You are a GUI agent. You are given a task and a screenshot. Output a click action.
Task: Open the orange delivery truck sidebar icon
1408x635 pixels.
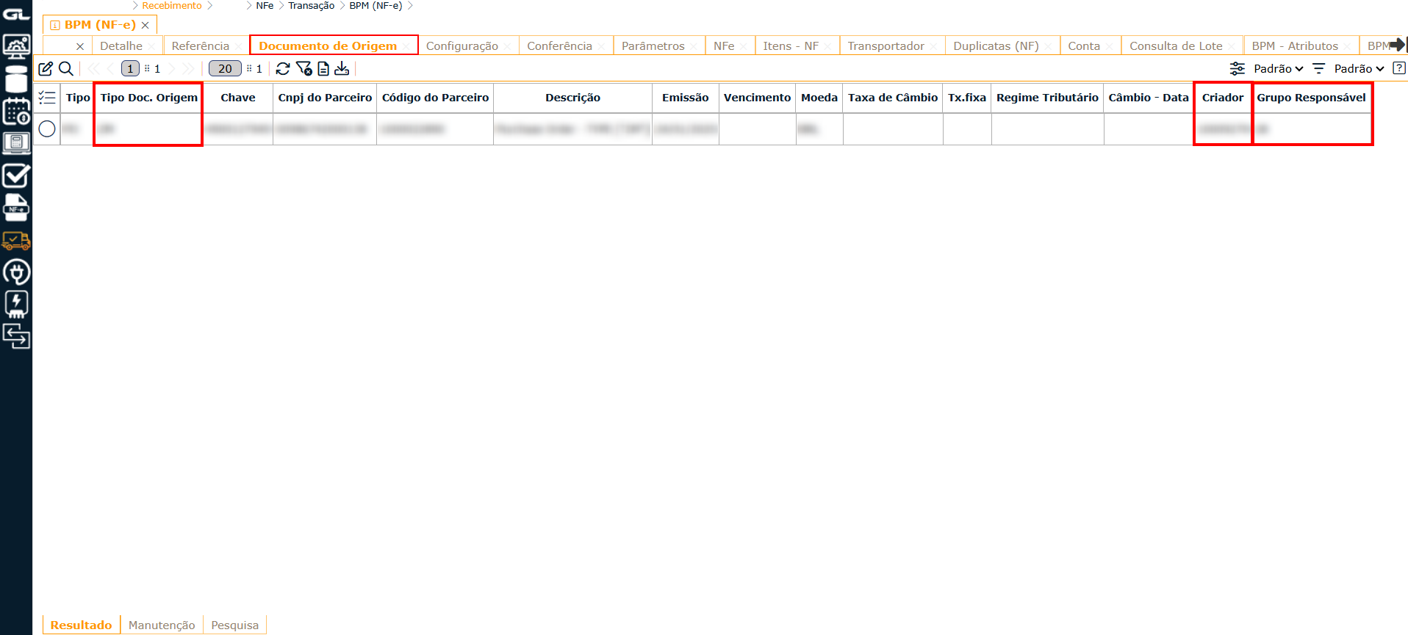pyautogui.click(x=16, y=240)
